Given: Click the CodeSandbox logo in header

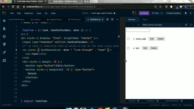Looking at the screenshot, I should pos(4,13).
